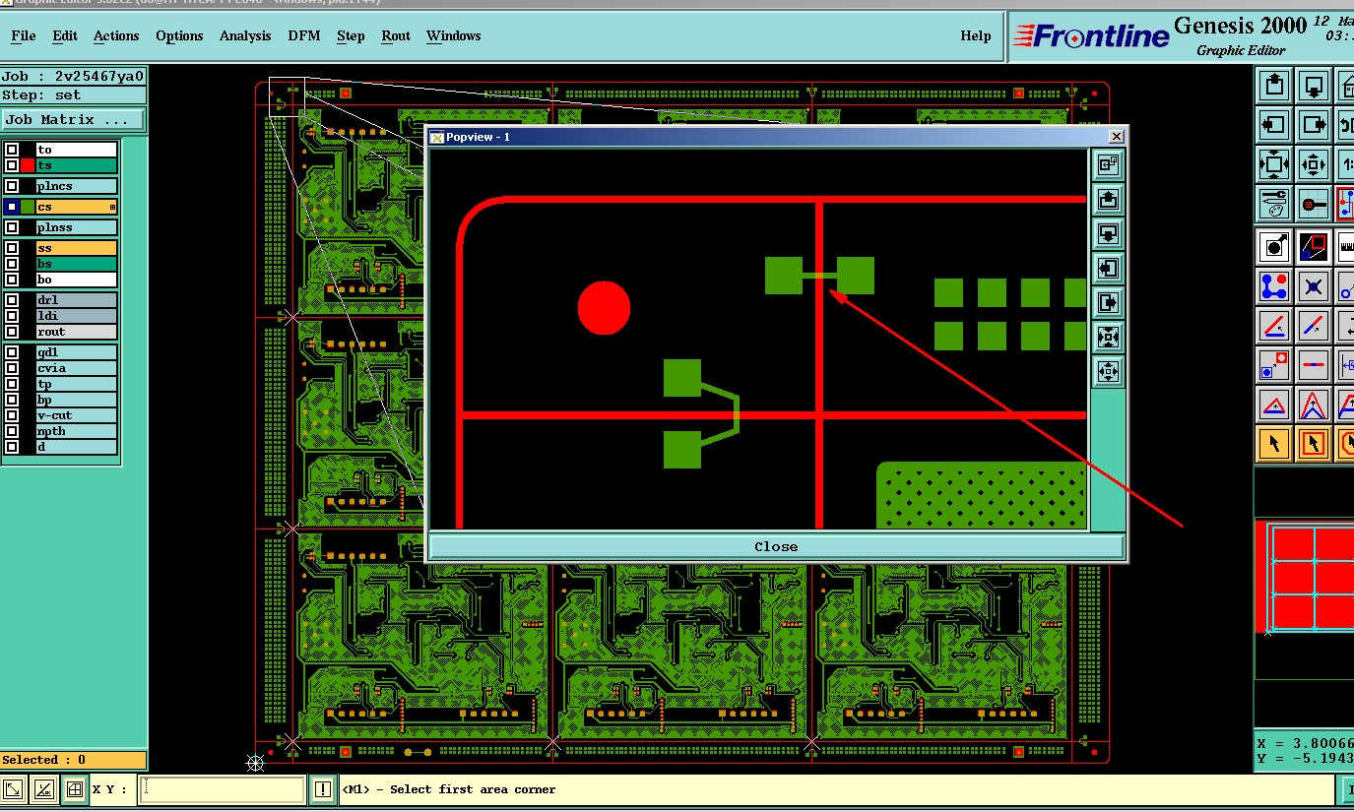Click the X Y coordinate input field

(222, 789)
